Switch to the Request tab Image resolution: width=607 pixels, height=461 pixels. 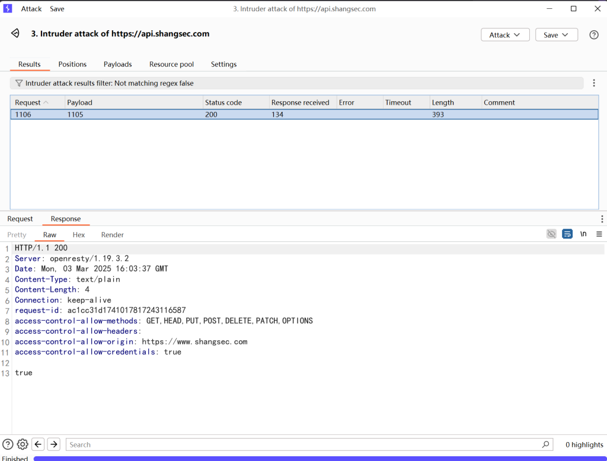(20, 219)
